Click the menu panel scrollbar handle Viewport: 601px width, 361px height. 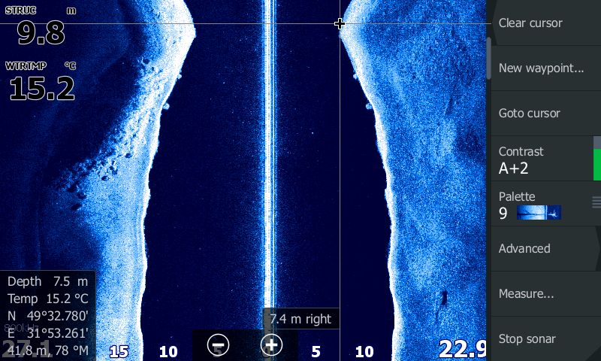[489, 58]
